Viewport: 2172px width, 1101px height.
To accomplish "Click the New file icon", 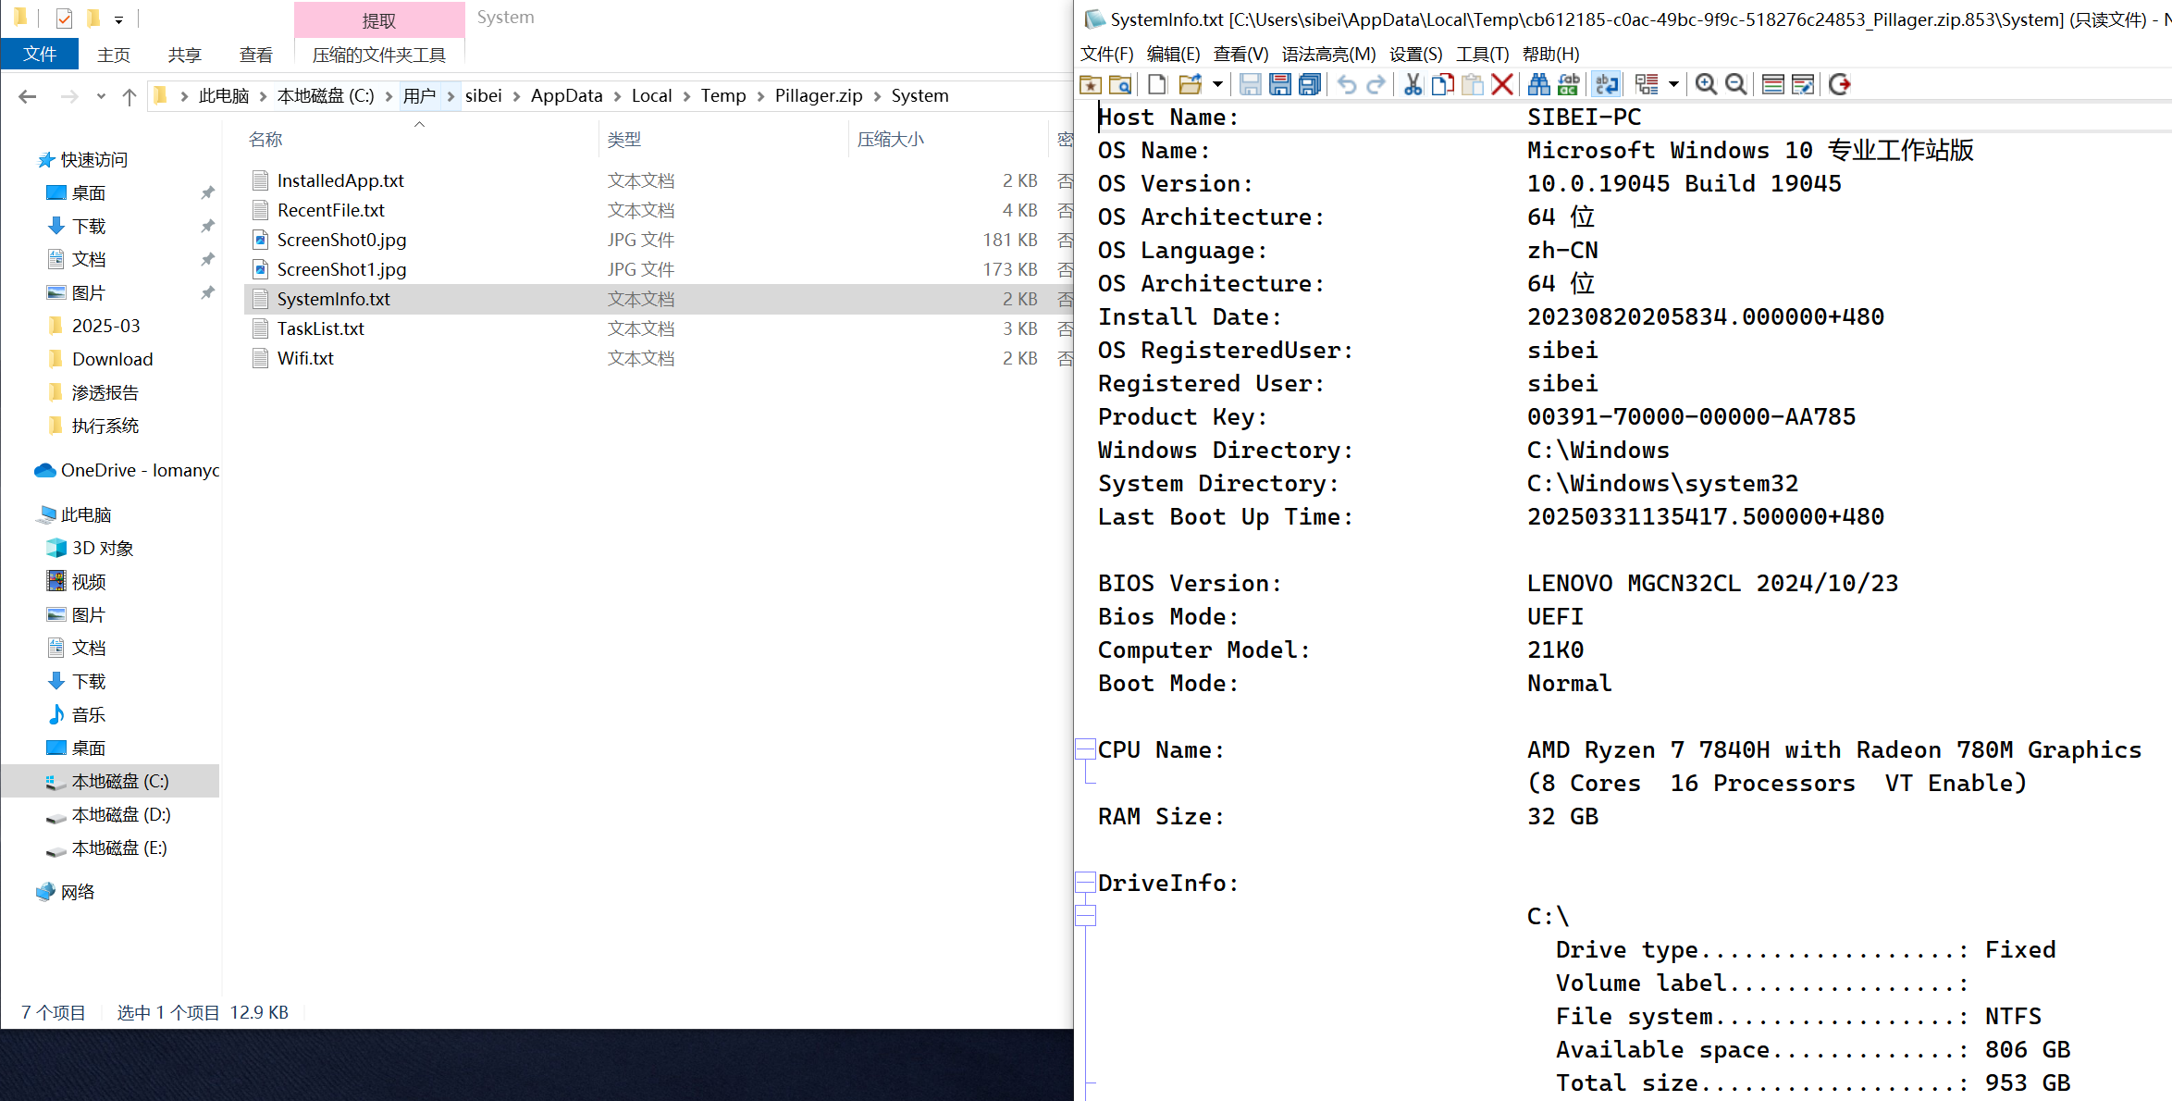I will coord(1156,84).
